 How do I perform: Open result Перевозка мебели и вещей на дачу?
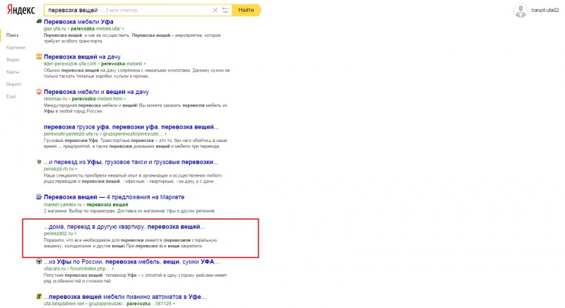tap(96, 92)
